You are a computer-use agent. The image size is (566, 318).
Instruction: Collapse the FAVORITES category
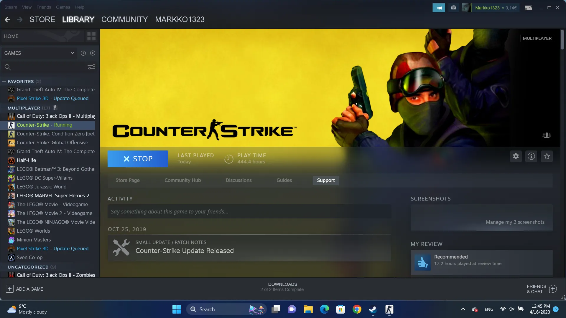[4, 82]
